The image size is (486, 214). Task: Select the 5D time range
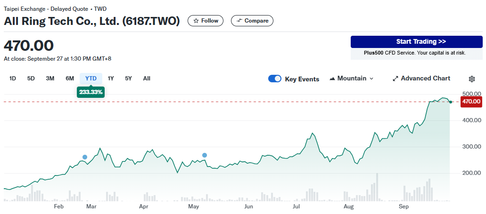point(31,79)
